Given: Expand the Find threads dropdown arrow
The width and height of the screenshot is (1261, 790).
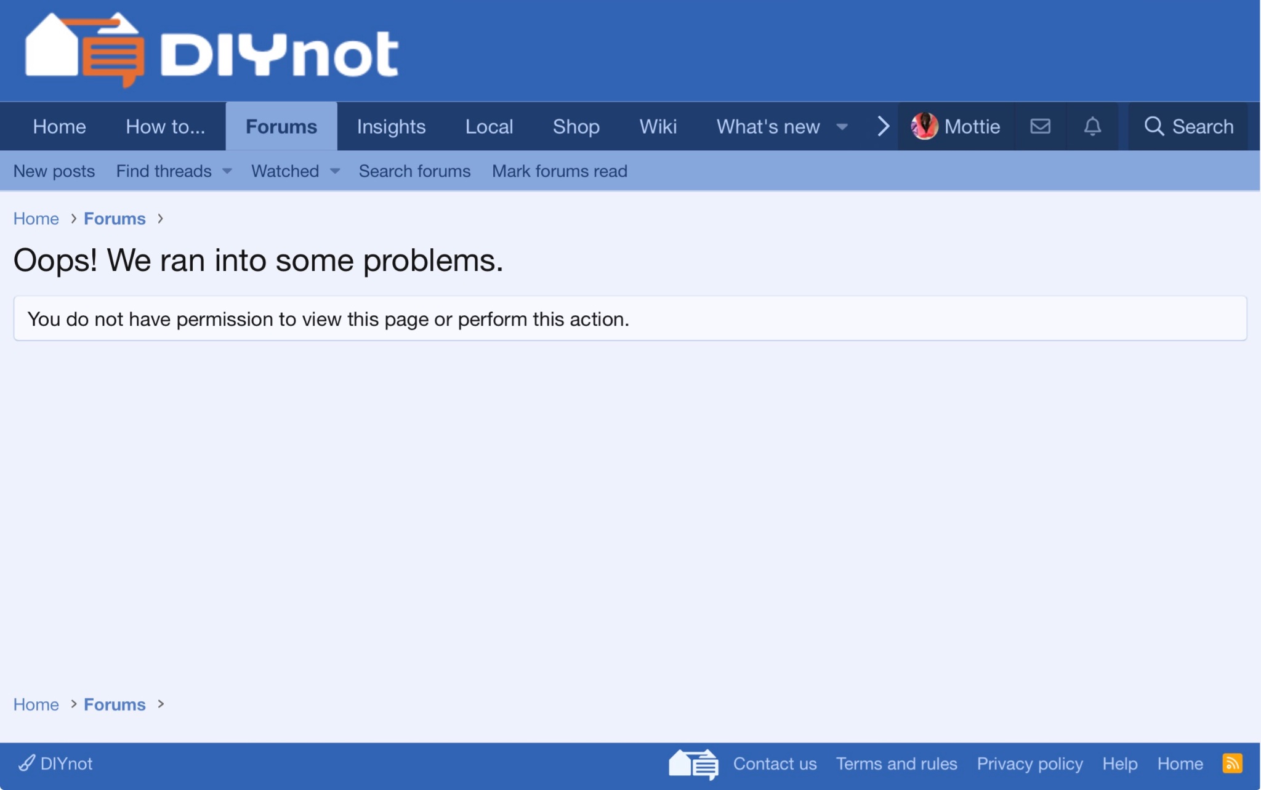Looking at the screenshot, I should tap(227, 171).
